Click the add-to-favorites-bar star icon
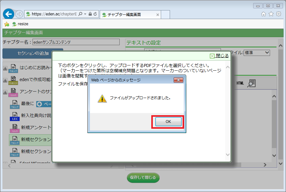The image size is (286, 192). click(7, 24)
